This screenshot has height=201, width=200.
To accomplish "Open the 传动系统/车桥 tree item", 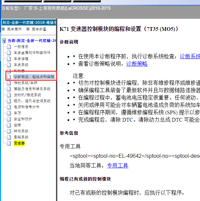I will [26, 83].
